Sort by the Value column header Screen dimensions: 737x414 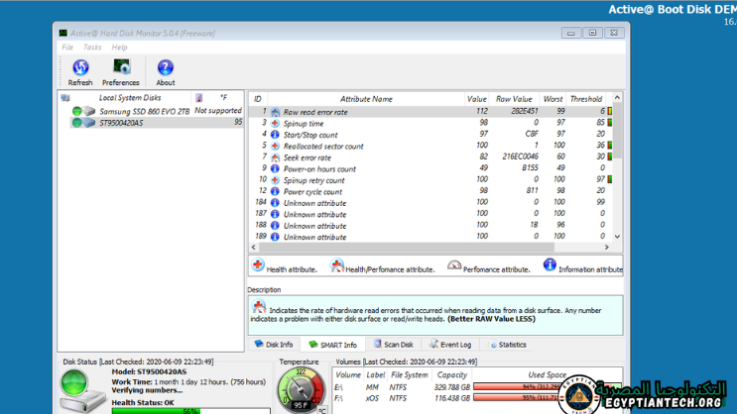pyautogui.click(x=476, y=99)
